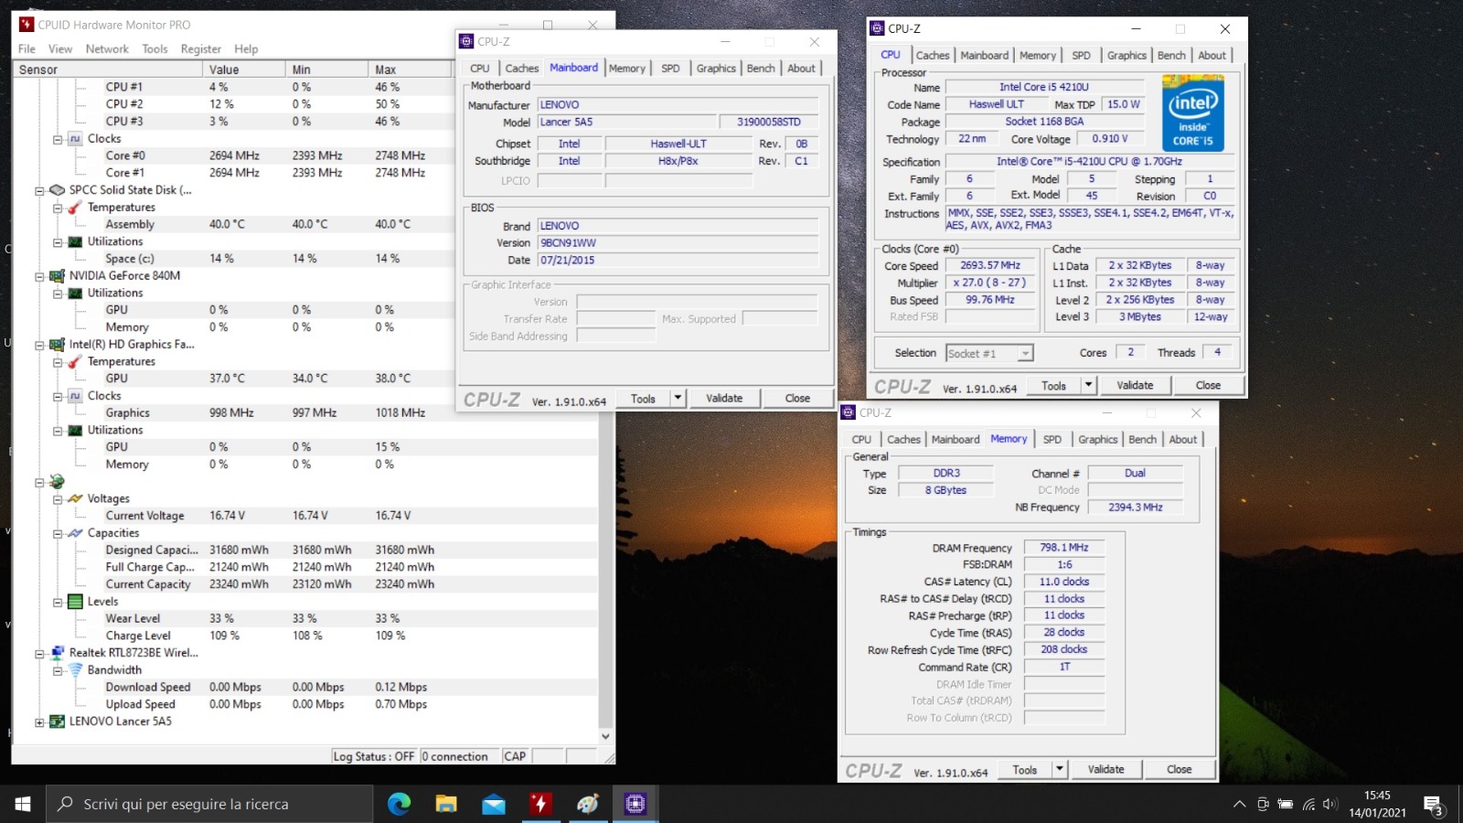This screenshot has height=823, width=1463.
Task: Click the Temperatures thermometer icon under SPCC disk
Action: click(x=75, y=208)
